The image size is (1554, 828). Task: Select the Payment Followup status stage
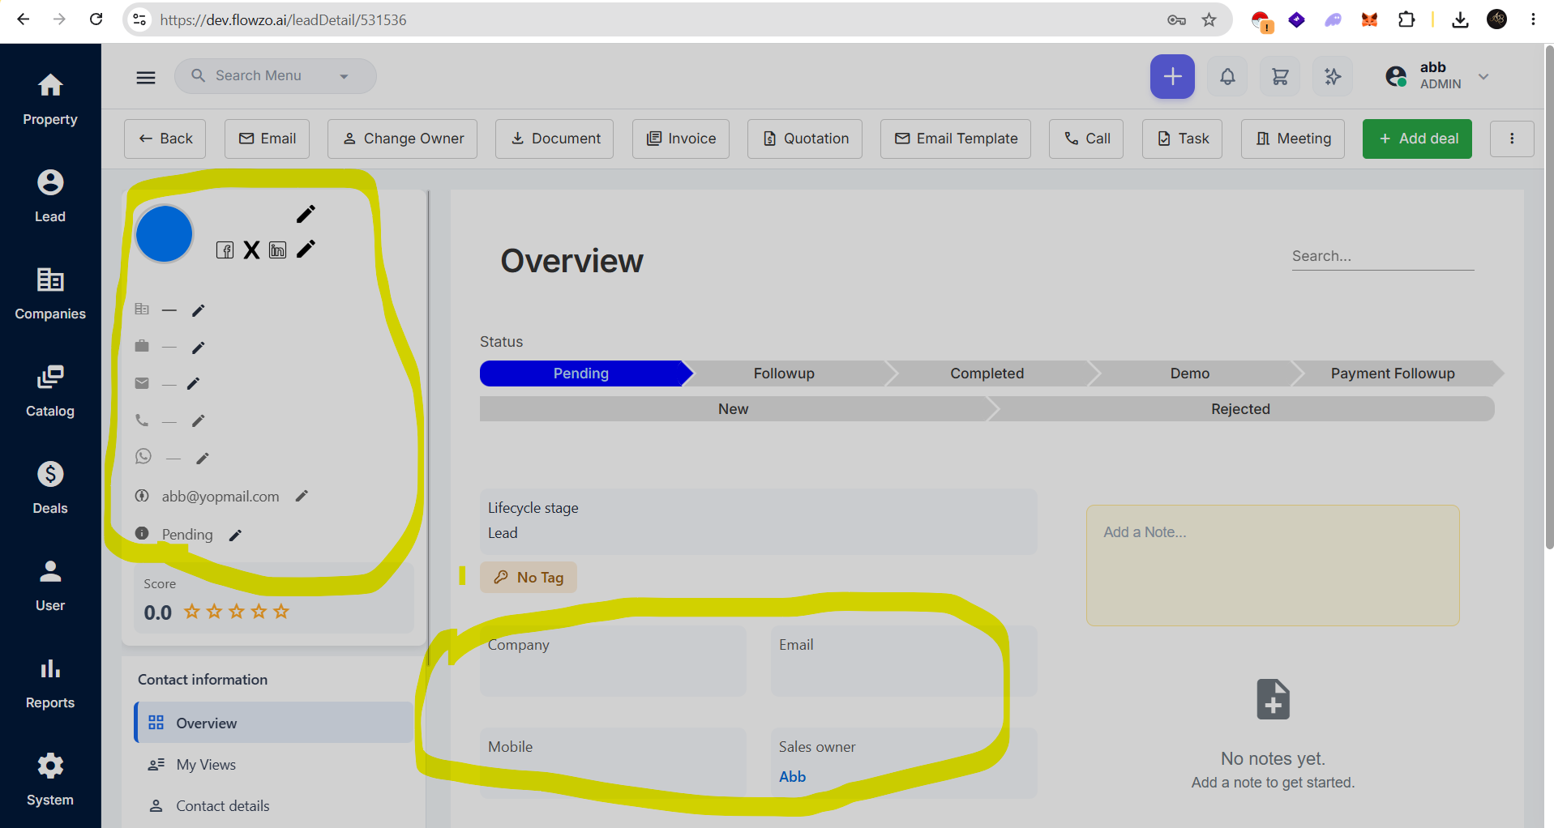pos(1393,373)
